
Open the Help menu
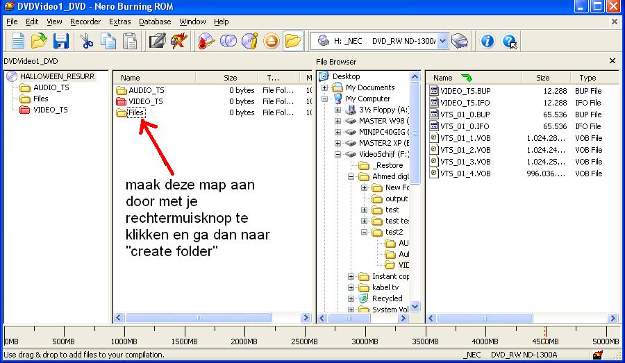(x=222, y=22)
